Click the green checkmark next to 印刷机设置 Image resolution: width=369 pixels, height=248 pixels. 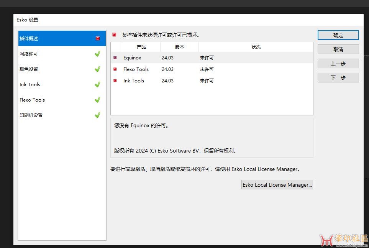coord(97,115)
